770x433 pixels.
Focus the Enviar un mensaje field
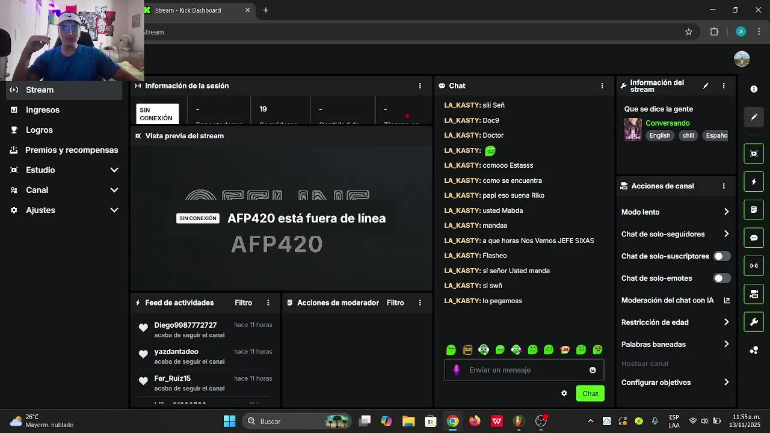coord(524,370)
